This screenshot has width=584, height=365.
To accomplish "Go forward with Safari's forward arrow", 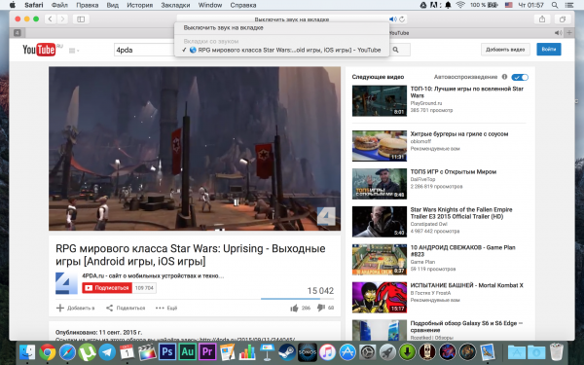I will click(x=62, y=19).
